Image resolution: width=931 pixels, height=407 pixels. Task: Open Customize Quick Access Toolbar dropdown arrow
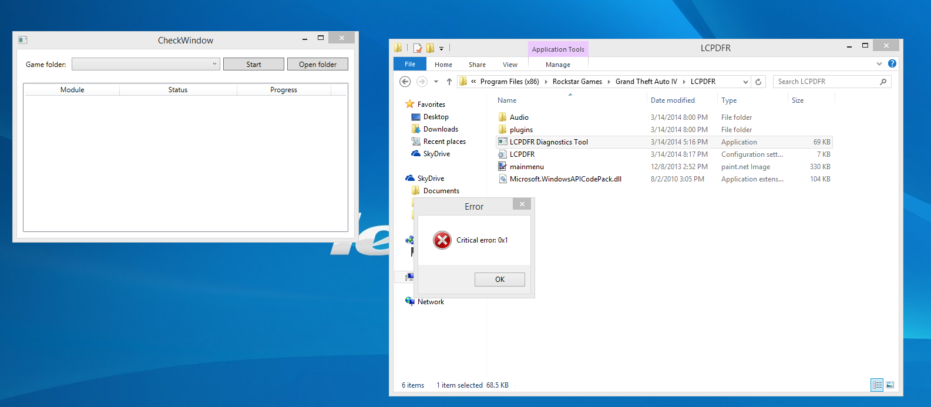pyautogui.click(x=441, y=49)
